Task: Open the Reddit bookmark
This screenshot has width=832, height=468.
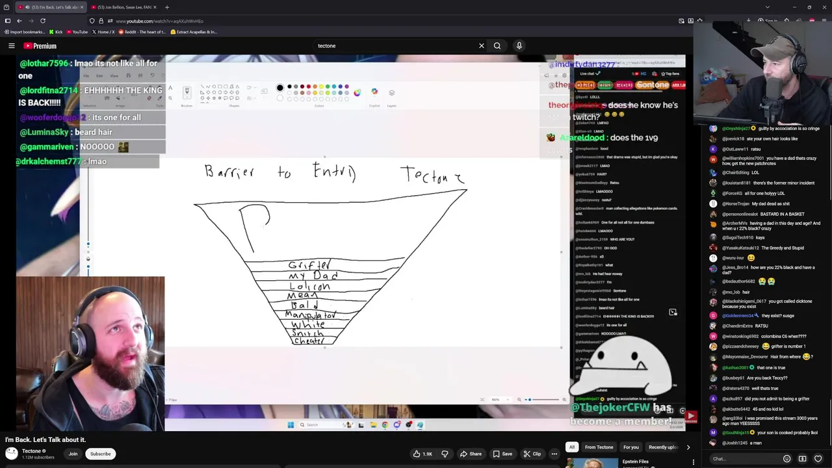Action: click(x=142, y=32)
